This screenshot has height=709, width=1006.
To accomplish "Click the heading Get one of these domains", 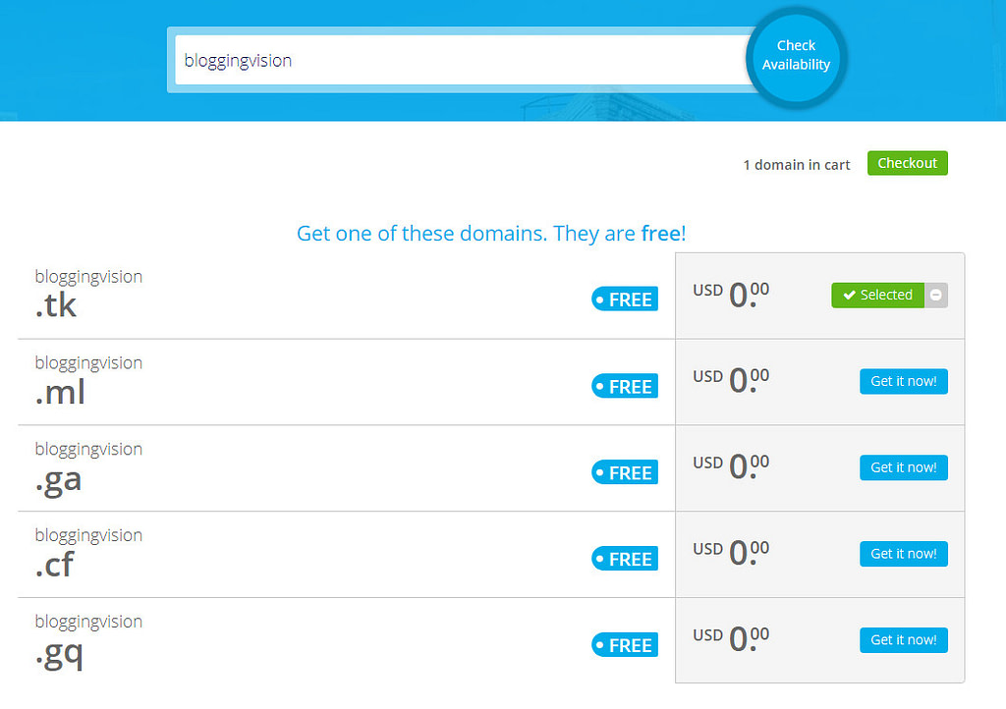I will (x=491, y=233).
